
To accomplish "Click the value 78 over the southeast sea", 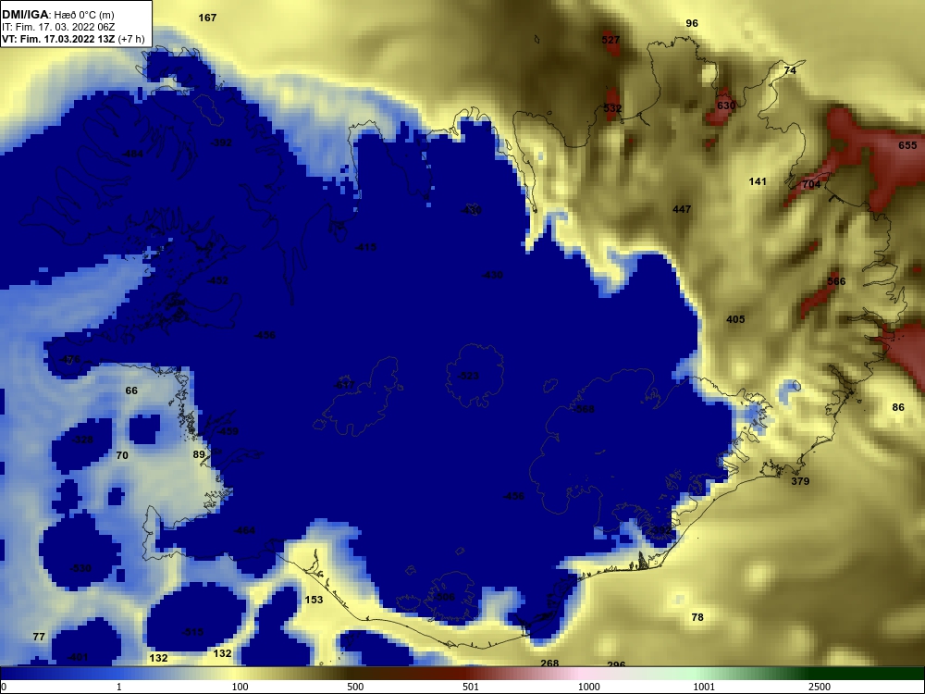I will coord(697,617).
